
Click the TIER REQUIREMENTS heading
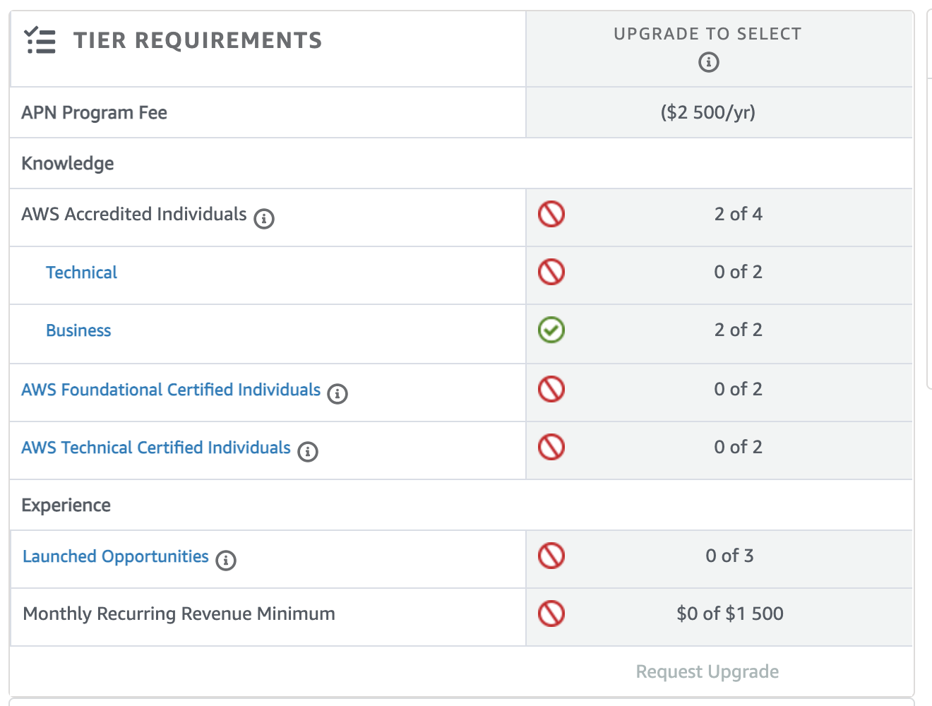198,40
